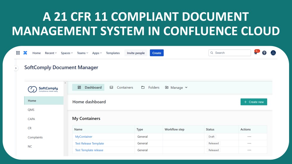The image size is (292, 164).
Task: Open the user profile avatar
Action: click(273, 53)
